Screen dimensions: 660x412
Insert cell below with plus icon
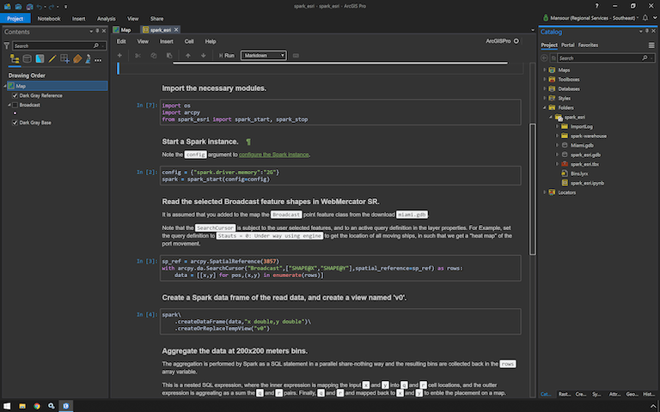click(119, 55)
